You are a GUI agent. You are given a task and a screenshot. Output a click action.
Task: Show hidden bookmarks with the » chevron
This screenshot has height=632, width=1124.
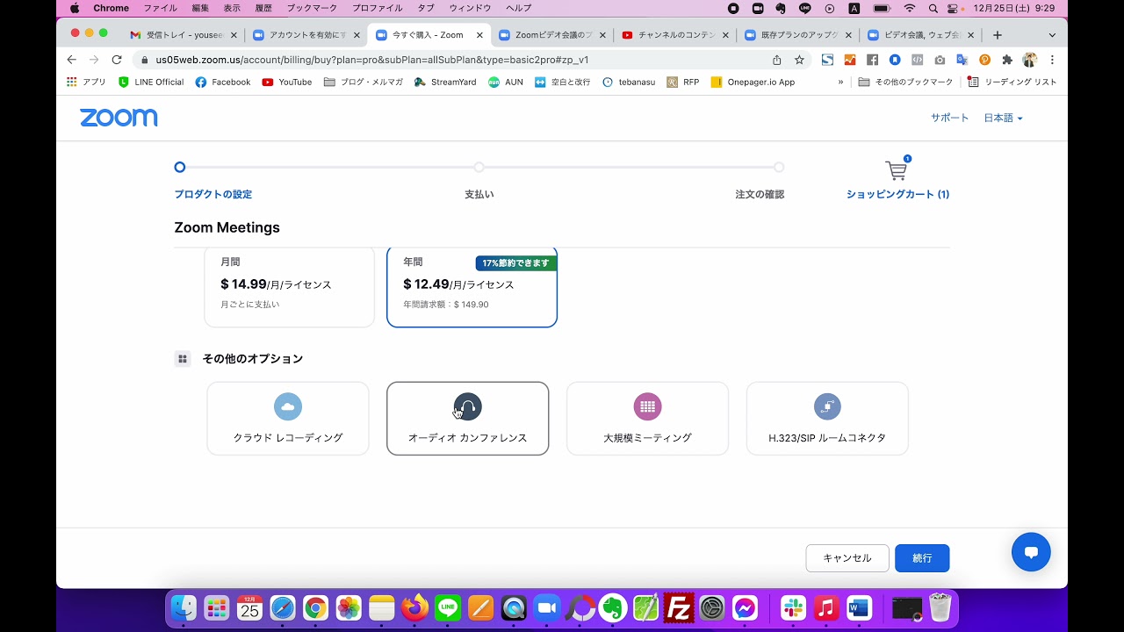(840, 82)
